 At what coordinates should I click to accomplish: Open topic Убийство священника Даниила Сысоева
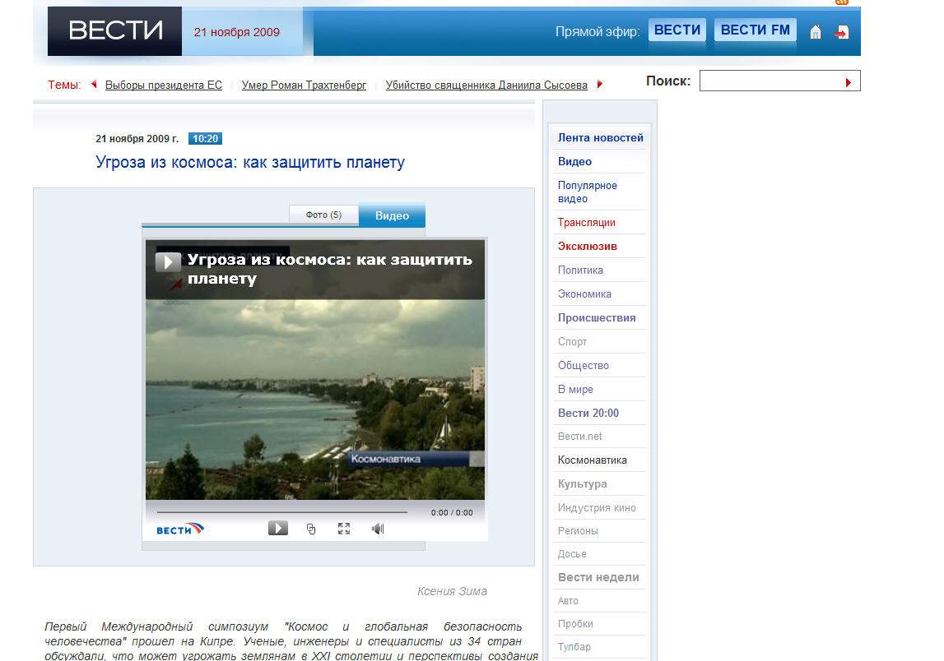[486, 85]
